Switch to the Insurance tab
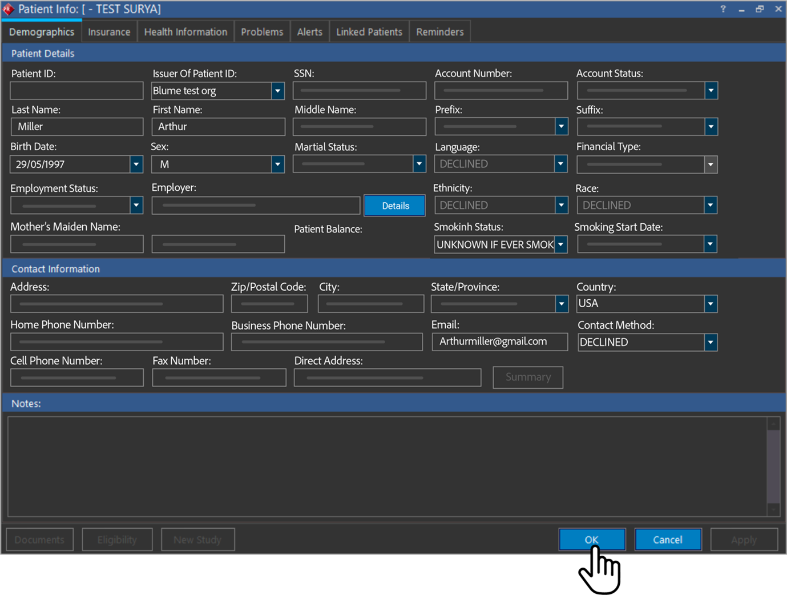The image size is (787, 595). pyautogui.click(x=109, y=32)
